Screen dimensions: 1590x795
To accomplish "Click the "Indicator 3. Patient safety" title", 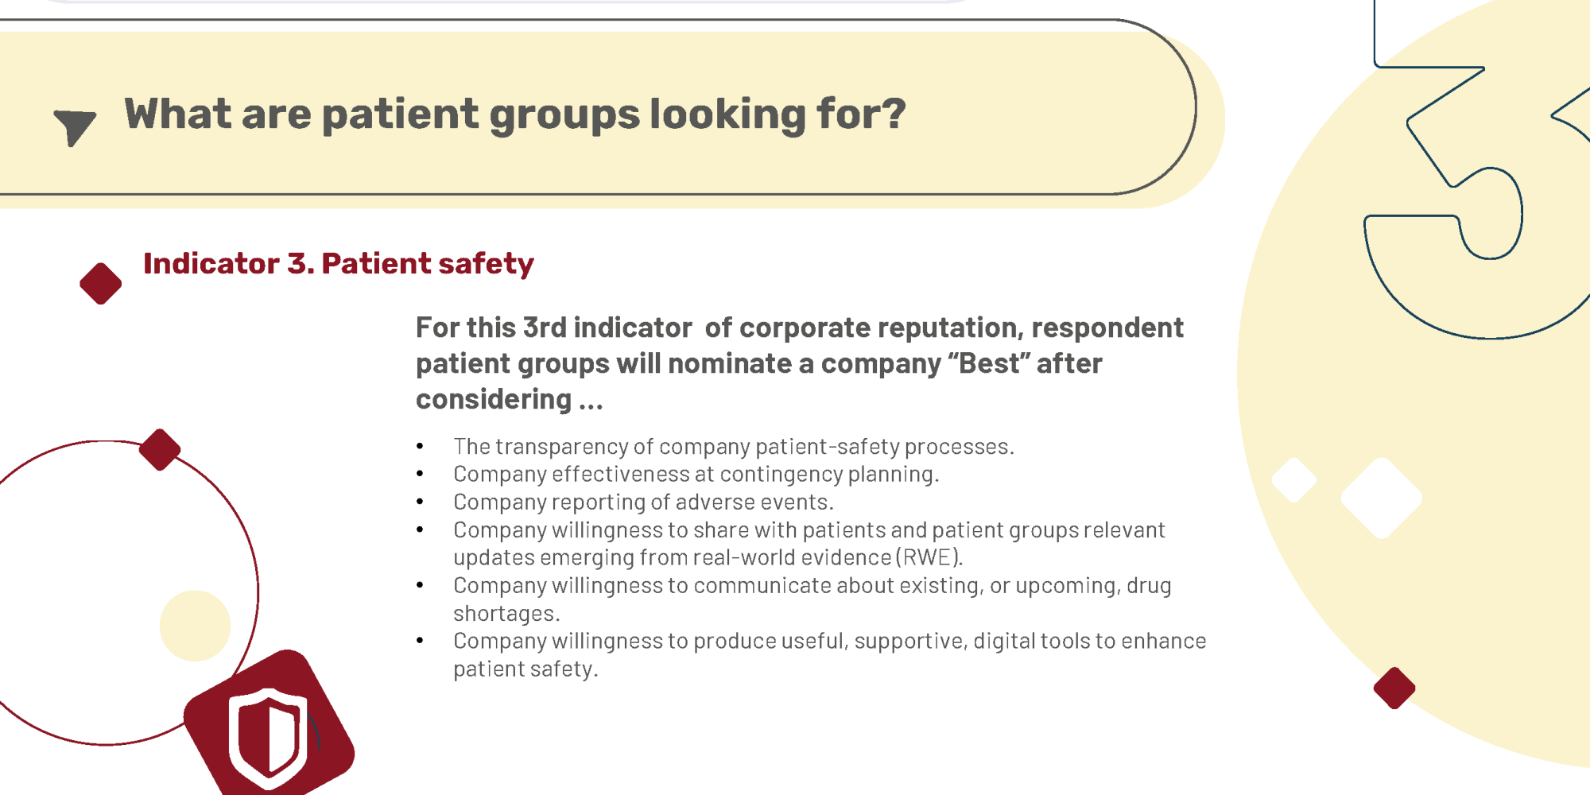I will pyautogui.click(x=339, y=264).
